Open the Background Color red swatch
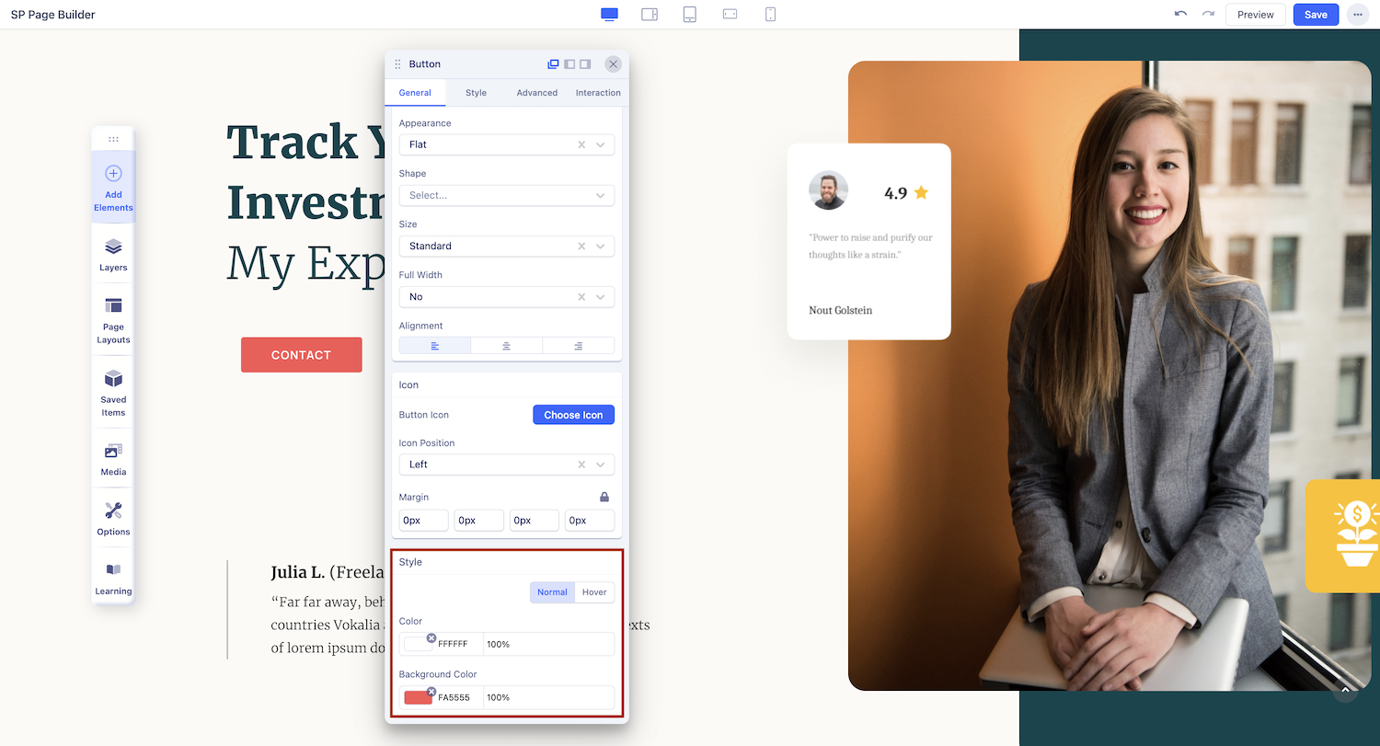Viewport: 1380px width, 746px height. tap(418, 697)
